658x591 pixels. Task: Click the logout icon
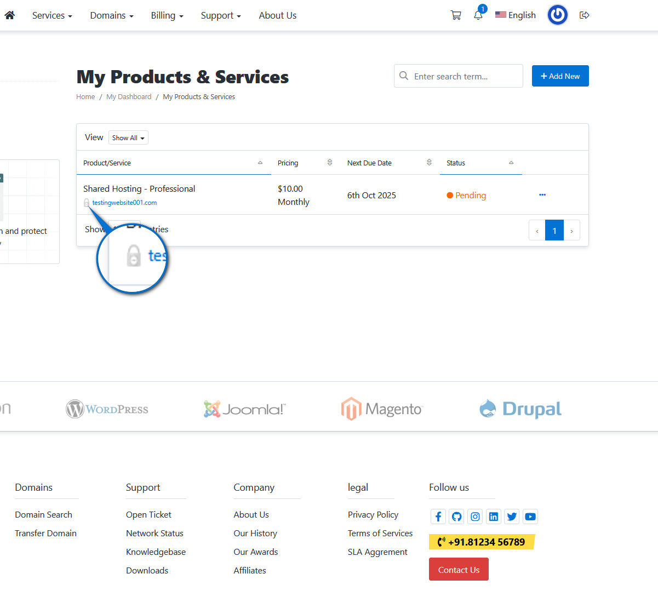(584, 15)
